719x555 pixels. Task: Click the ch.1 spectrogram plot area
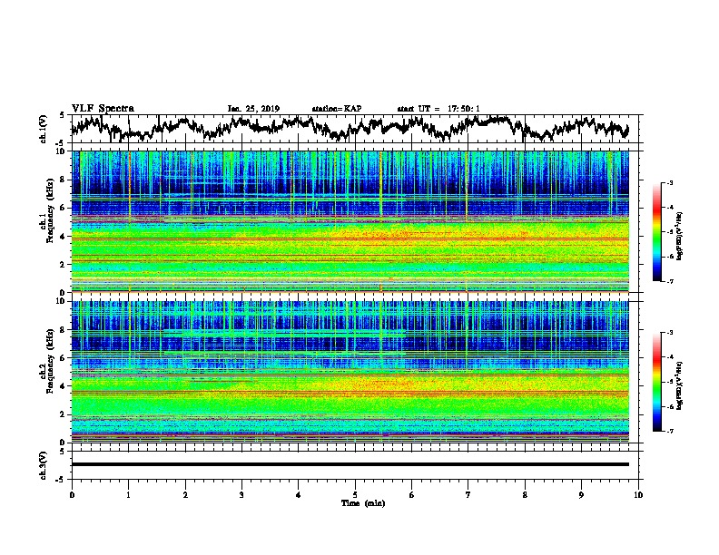pos(350,221)
